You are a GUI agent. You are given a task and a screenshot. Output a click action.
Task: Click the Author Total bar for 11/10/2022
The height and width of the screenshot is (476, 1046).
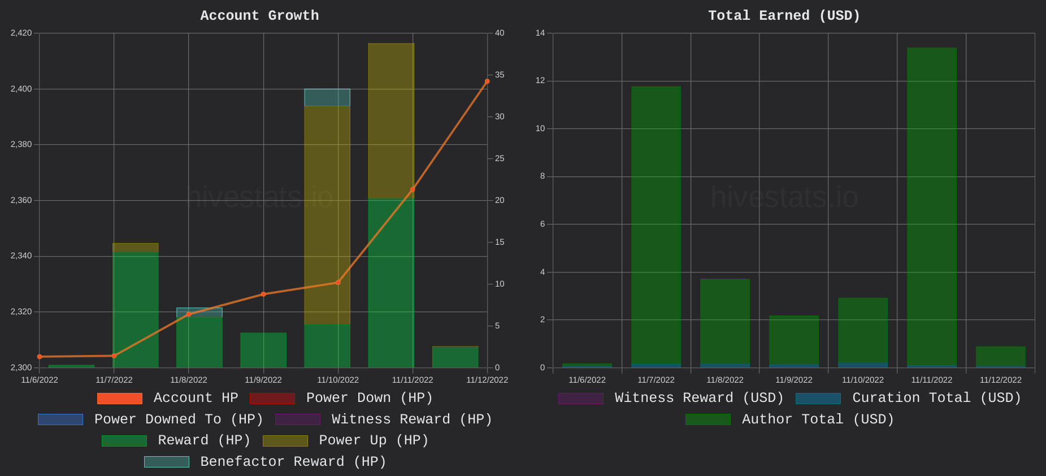click(x=863, y=330)
